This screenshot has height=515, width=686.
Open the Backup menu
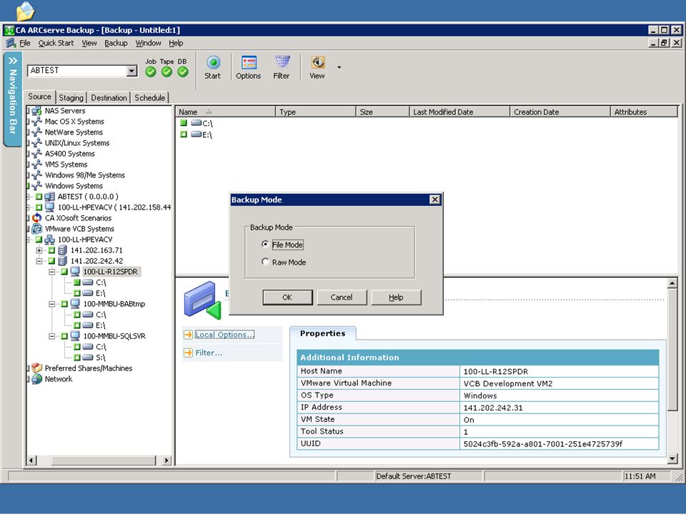[116, 43]
